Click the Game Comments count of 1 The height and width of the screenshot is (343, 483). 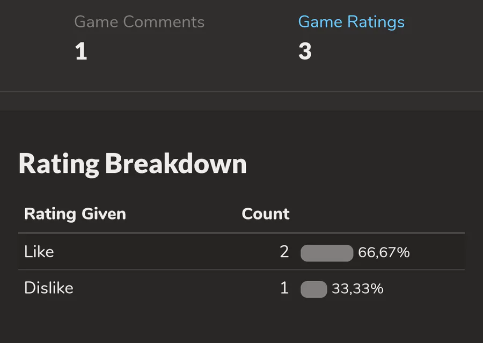pyautogui.click(x=81, y=52)
